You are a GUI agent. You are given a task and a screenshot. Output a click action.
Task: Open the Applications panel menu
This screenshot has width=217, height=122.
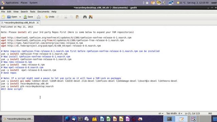click(10, 3)
